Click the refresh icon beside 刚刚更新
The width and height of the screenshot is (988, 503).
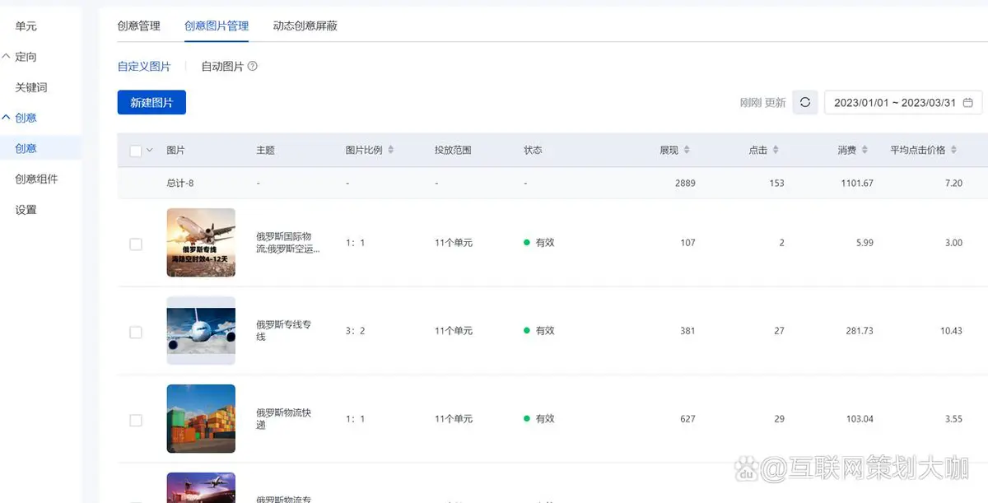(804, 103)
